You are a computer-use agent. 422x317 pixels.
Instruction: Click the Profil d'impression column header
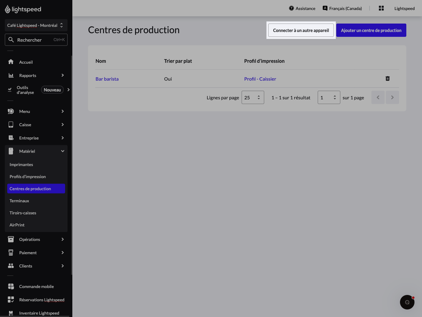264,61
